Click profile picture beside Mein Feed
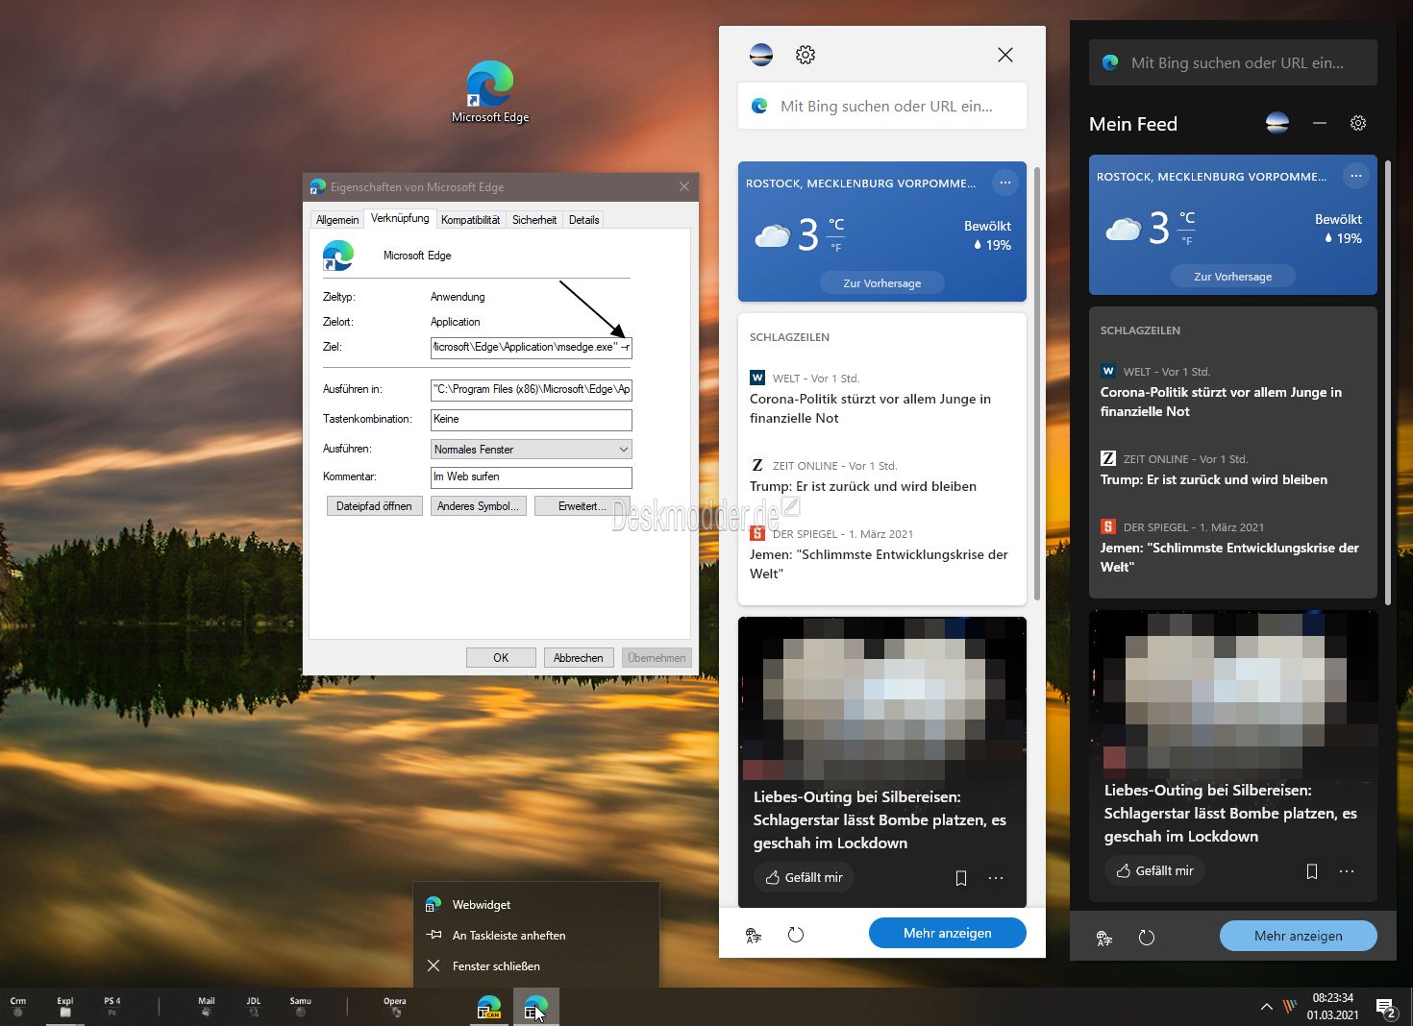Screen dimensions: 1413x1026 pos(1277,123)
